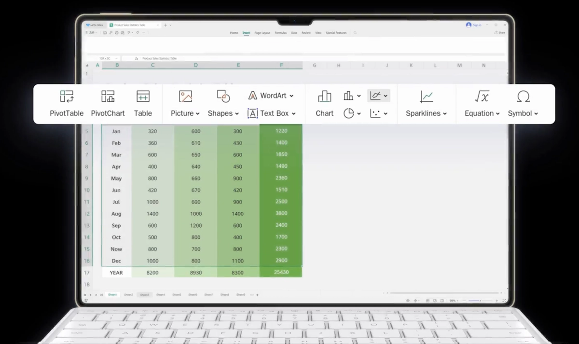Select the total cell 25430
This screenshot has height=344, width=579.
click(281, 273)
